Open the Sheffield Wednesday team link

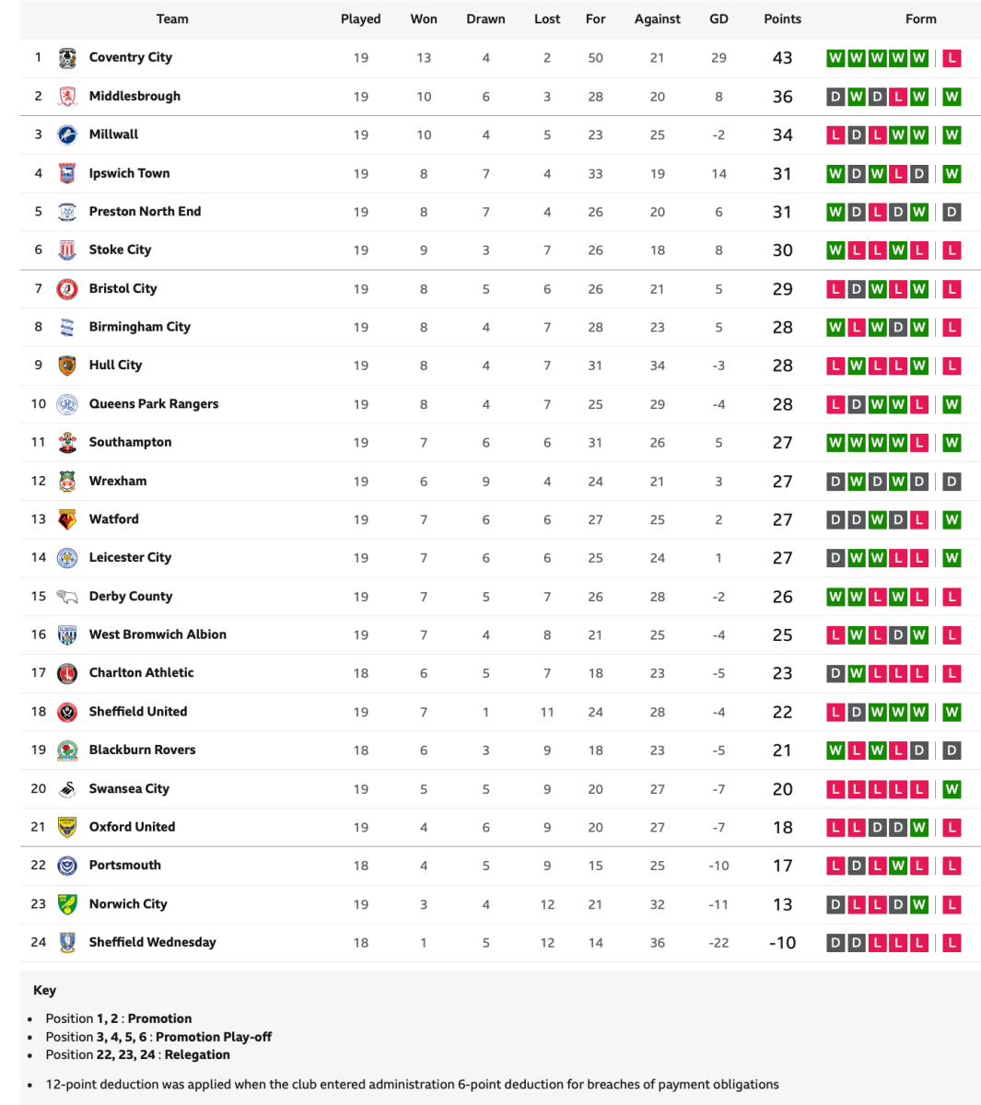pyautogui.click(x=152, y=942)
